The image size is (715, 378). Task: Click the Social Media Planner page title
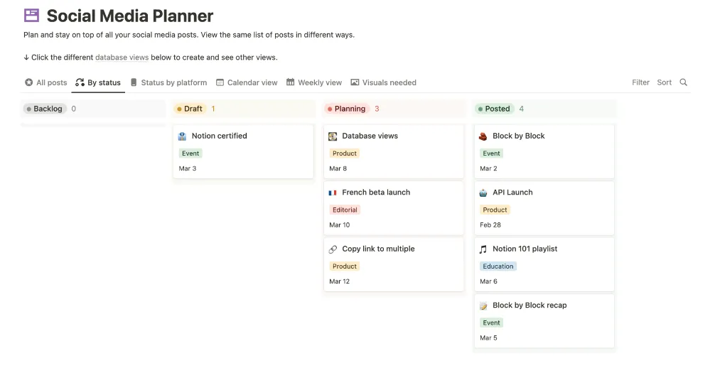coord(130,16)
